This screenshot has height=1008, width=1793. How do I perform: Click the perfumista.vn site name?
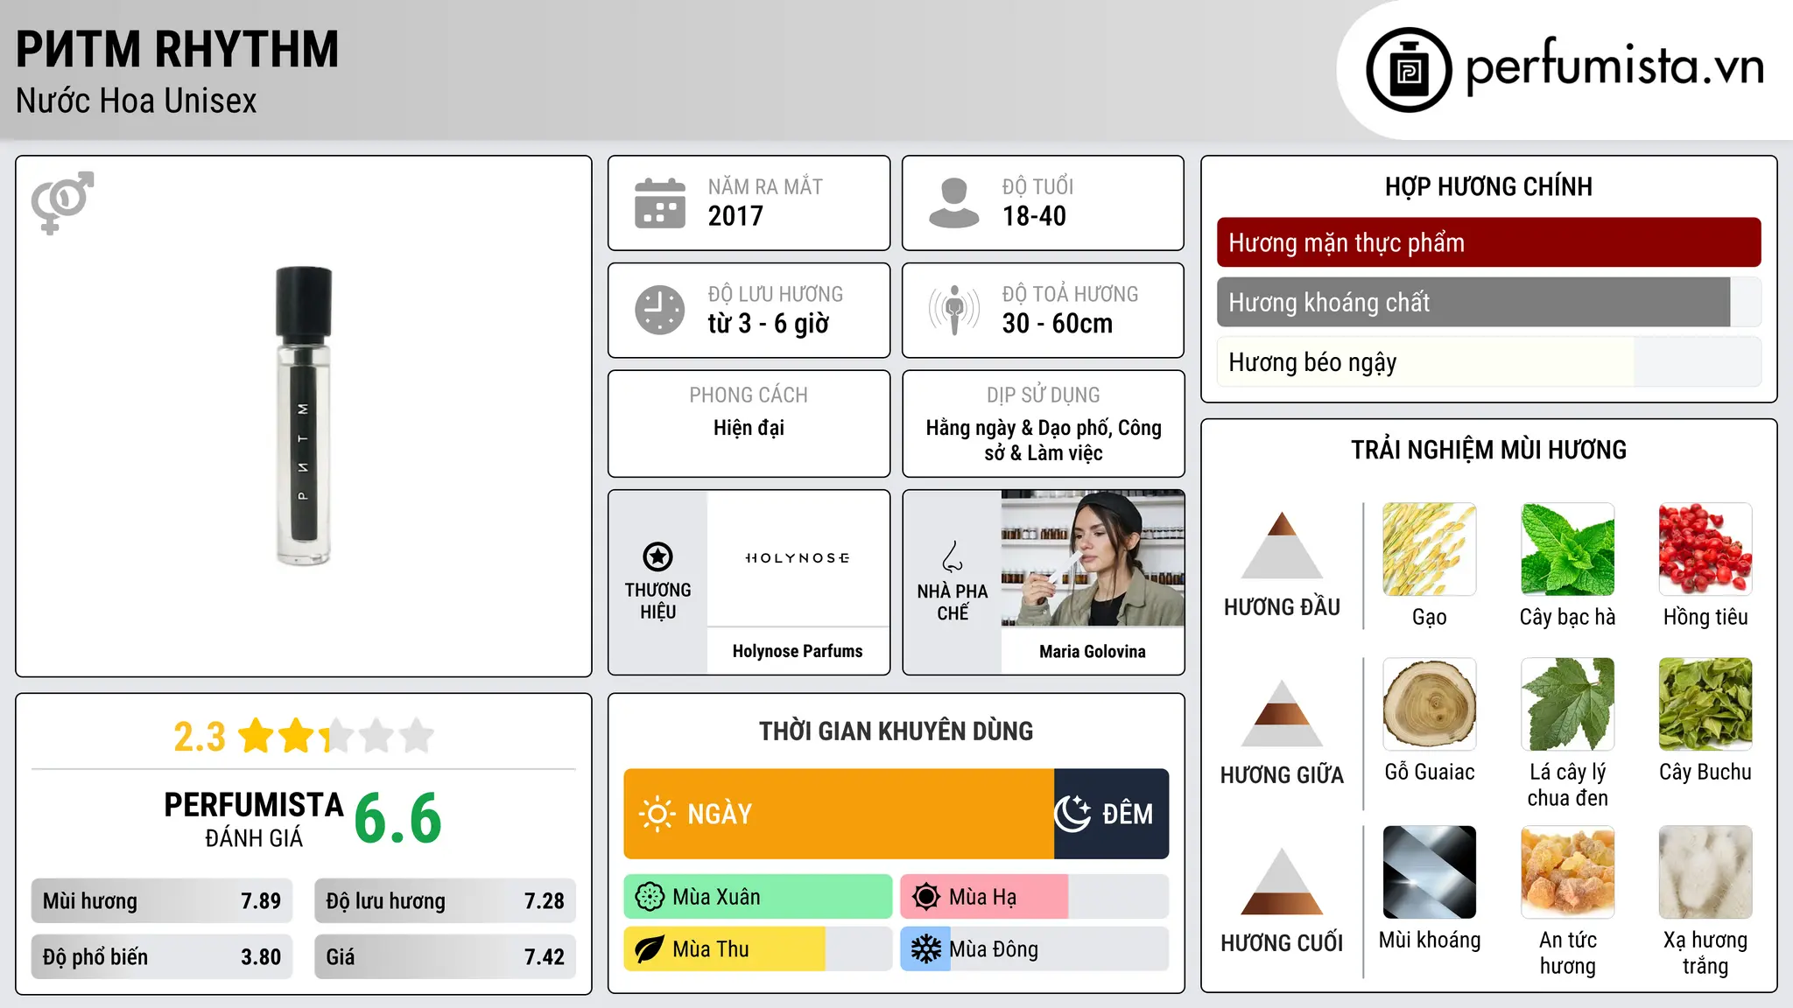[x=1615, y=66]
